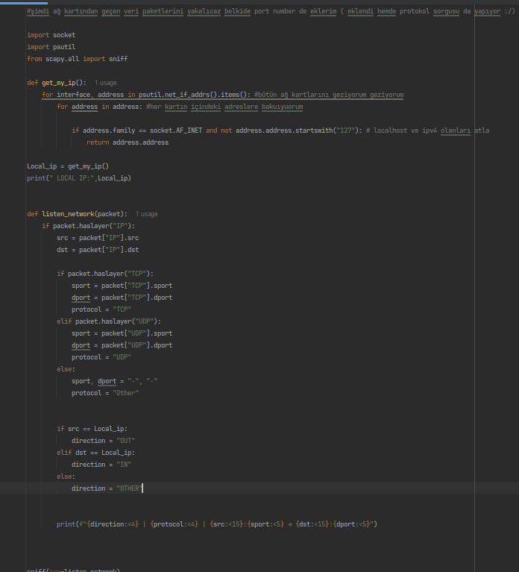519x572 pixels.
Task: Click the f-string print statement near the bottom
Action: click(216, 524)
